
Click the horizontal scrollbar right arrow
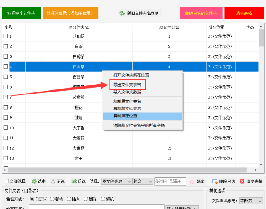(256, 170)
